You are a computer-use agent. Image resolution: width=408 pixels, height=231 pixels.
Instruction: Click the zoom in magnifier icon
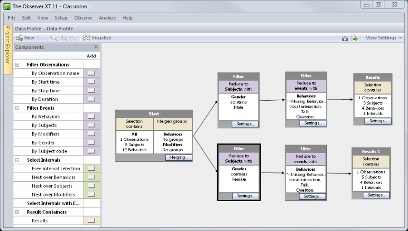click(x=45, y=38)
